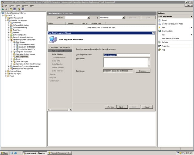Screen dimensions: 194x155
Task: Click the Computer Association icon
Action: (x=14, y=52)
